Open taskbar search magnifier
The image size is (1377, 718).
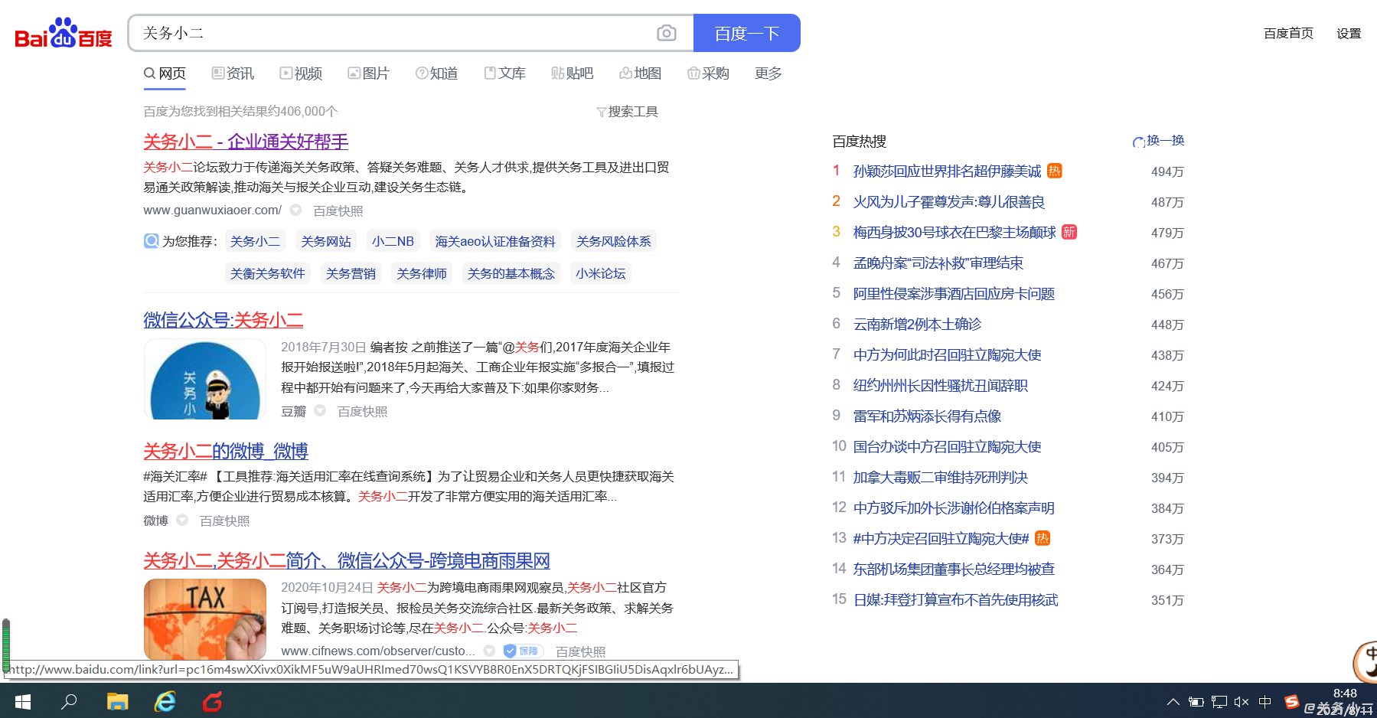69,701
